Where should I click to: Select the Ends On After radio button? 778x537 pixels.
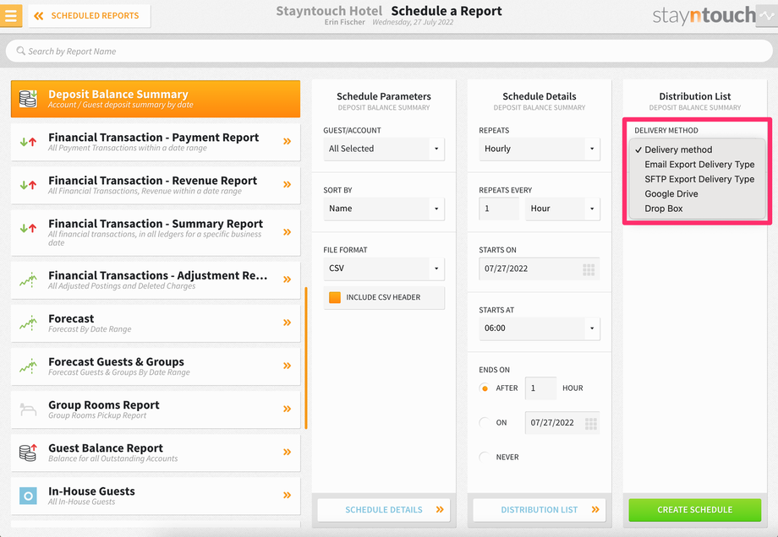pos(485,388)
